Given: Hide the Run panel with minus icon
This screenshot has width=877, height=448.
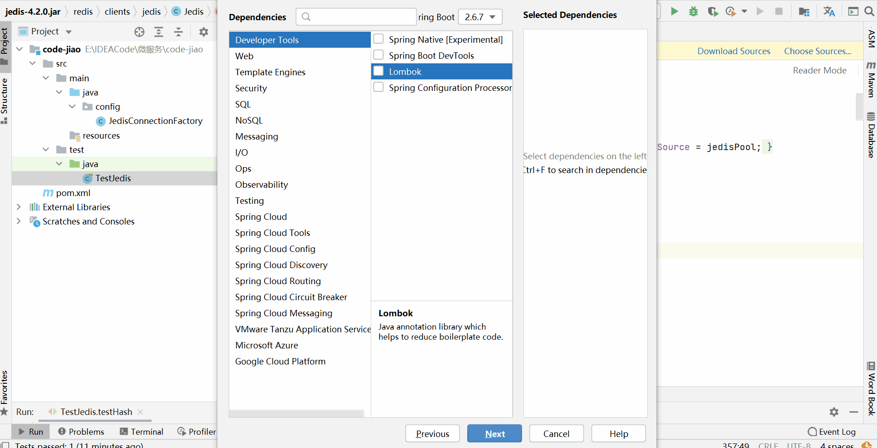Looking at the screenshot, I should (x=854, y=412).
